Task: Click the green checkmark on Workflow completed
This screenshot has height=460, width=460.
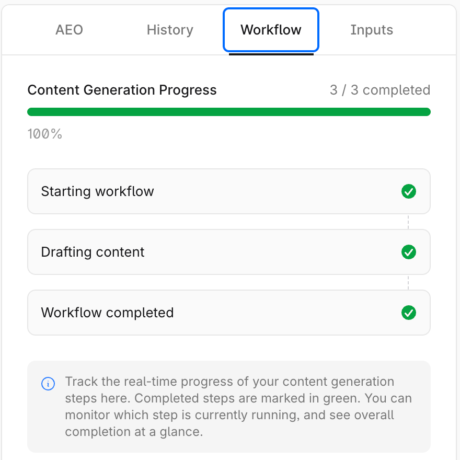Action: 408,313
